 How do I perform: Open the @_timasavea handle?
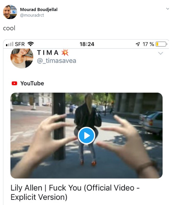(57, 61)
